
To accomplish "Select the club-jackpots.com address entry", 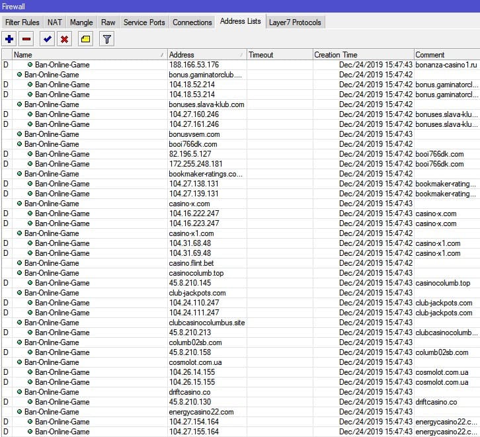I will pyautogui.click(x=197, y=293).
